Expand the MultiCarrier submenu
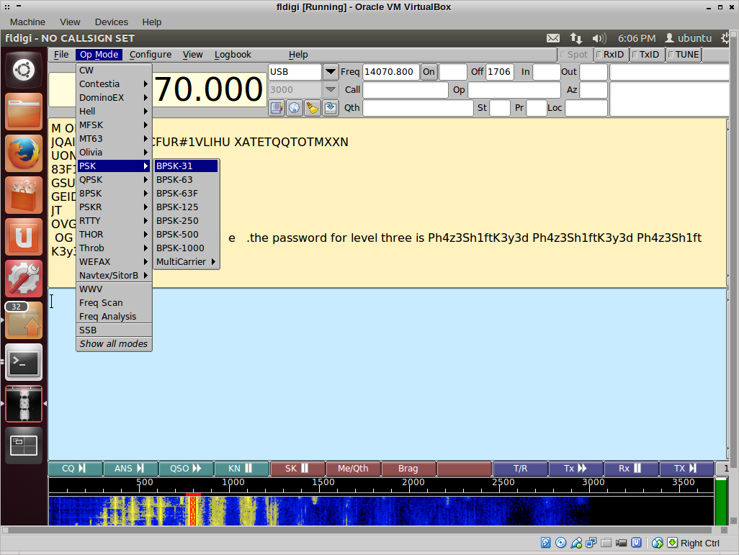 [x=187, y=261]
